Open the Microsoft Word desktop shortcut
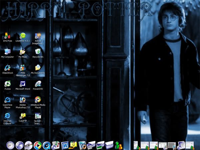The width and height of the screenshot is (200, 150). 23,85
